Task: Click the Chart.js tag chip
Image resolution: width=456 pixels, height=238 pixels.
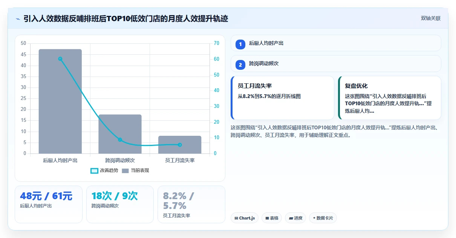Action: point(245,218)
